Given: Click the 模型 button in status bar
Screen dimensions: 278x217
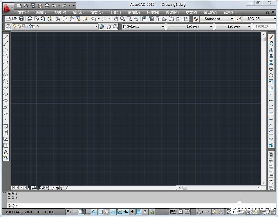Looking at the screenshot, I should (x=173, y=212).
